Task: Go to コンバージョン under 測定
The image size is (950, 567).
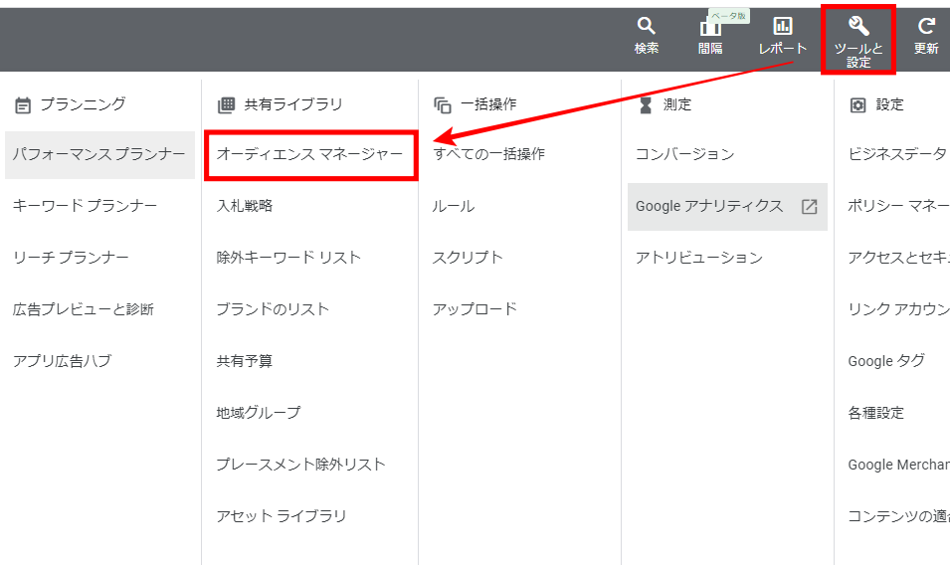Action: (x=684, y=154)
